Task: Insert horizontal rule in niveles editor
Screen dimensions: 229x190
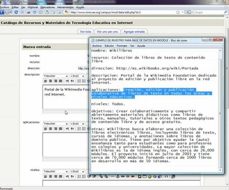Action: coord(112,177)
